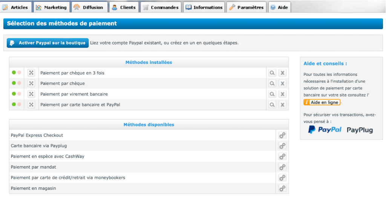The height and width of the screenshot is (198, 386).
Task: Click the PayPlug logo in help panel
Action: coord(360,130)
